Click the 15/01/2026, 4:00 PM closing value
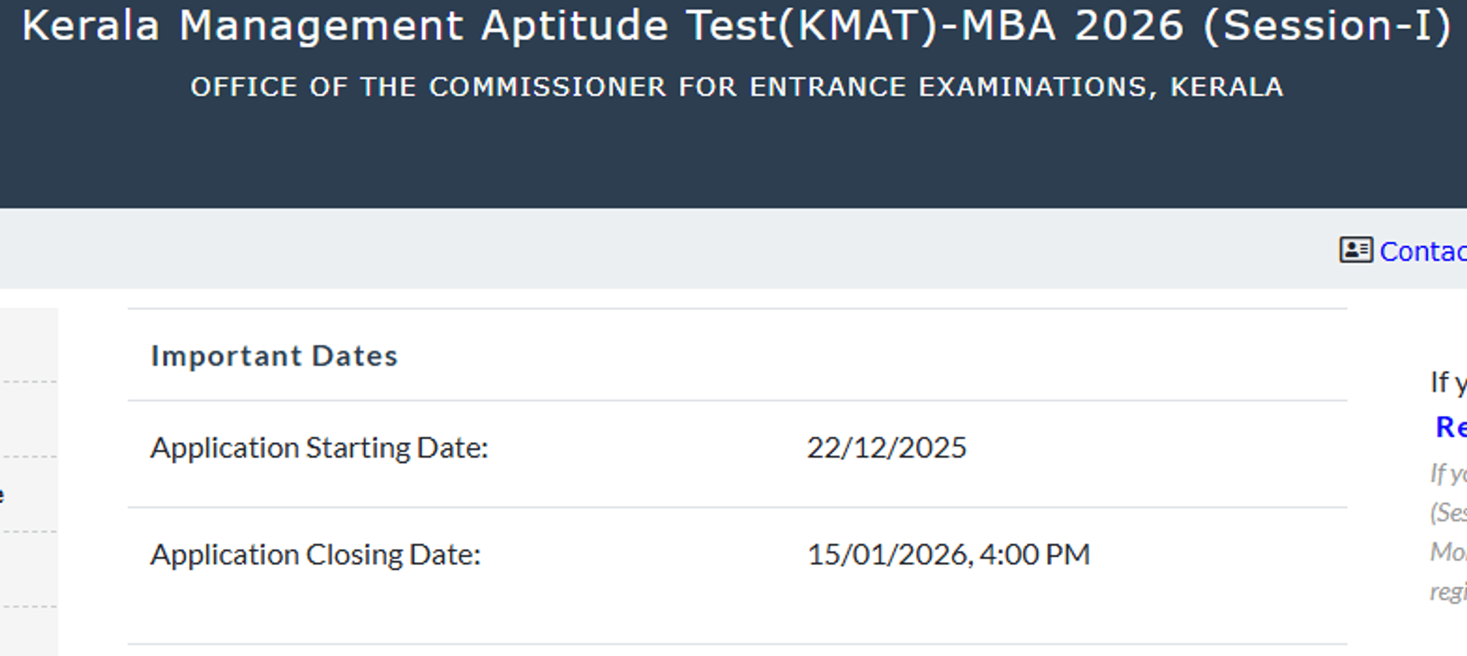 point(948,555)
